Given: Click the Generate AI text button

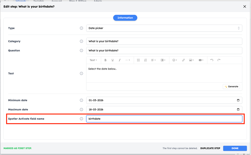Looking at the screenshot, I should point(231,87).
